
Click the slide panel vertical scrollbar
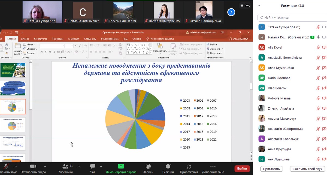coord(31,87)
